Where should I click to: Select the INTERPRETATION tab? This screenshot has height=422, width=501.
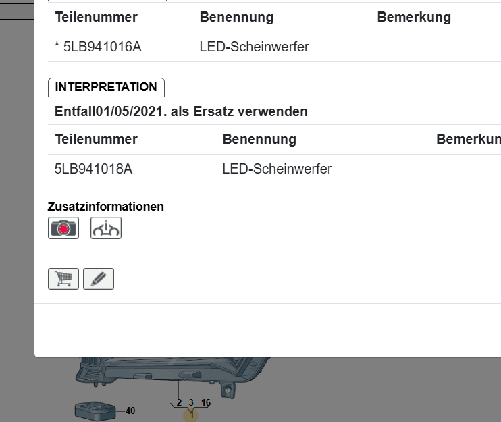point(106,87)
